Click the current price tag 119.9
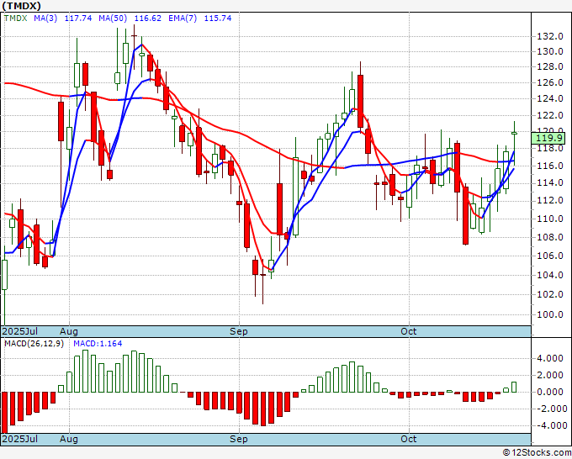The width and height of the screenshot is (572, 459). [548, 138]
